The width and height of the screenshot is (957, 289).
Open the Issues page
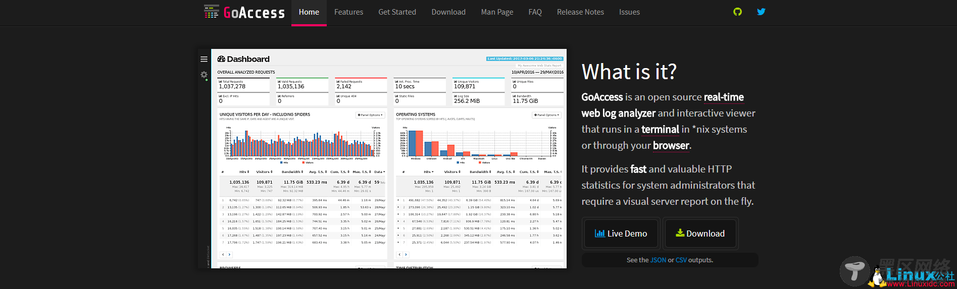629,12
